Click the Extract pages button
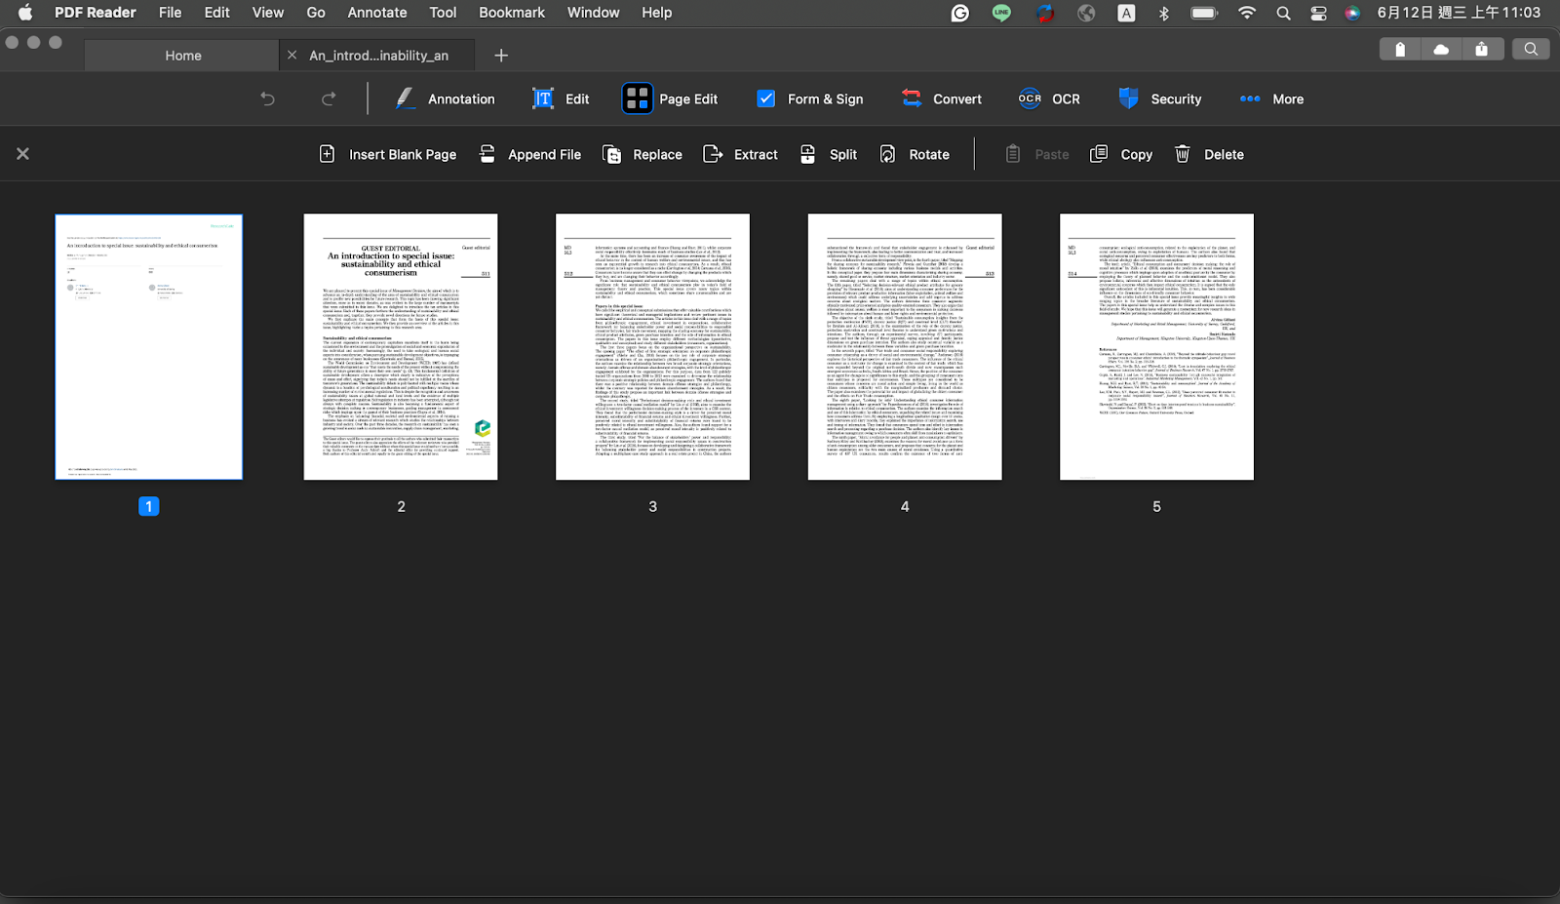 click(x=741, y=154)
